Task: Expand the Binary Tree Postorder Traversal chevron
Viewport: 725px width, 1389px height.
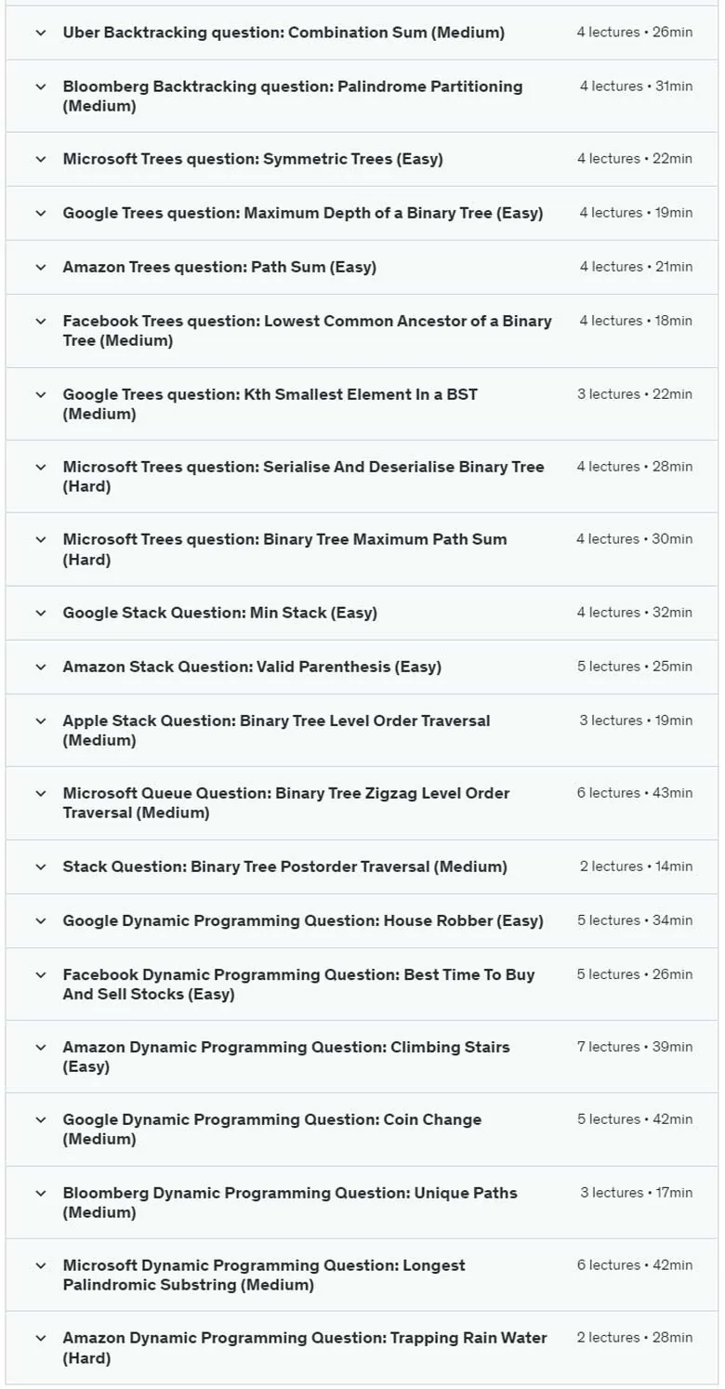Action: 40,866
